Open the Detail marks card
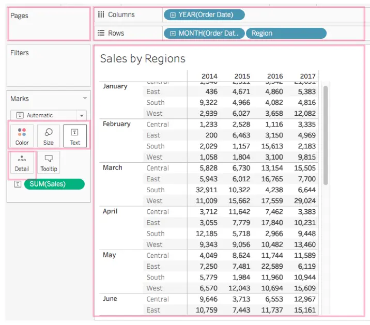 point(22,162)
